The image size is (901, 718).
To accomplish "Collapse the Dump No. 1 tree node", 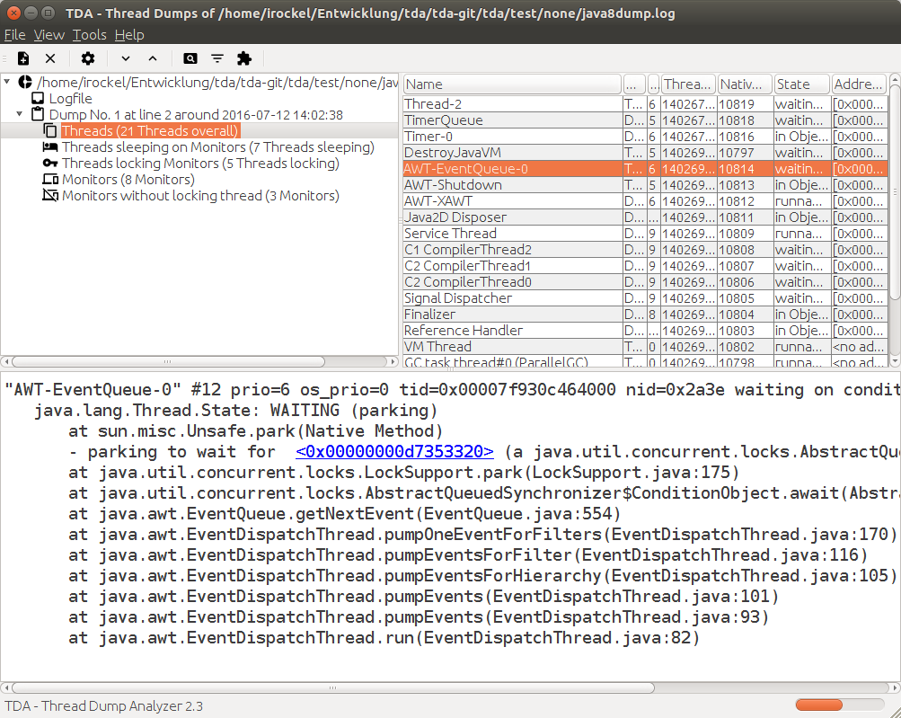I will click(20, 114).
